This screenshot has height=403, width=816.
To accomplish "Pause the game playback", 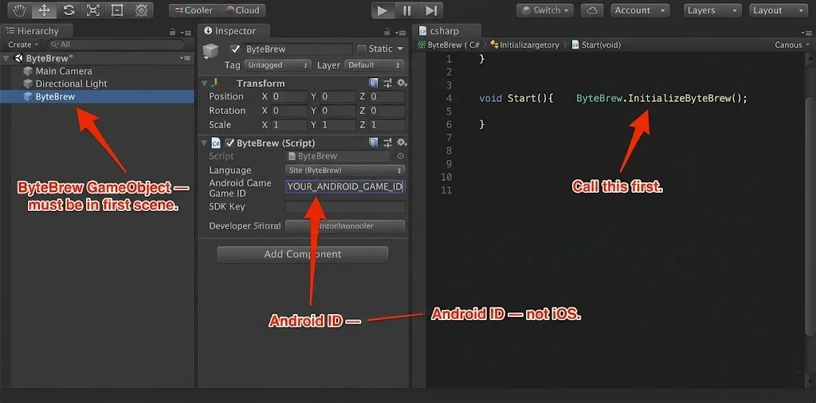I will coord(407,10).
